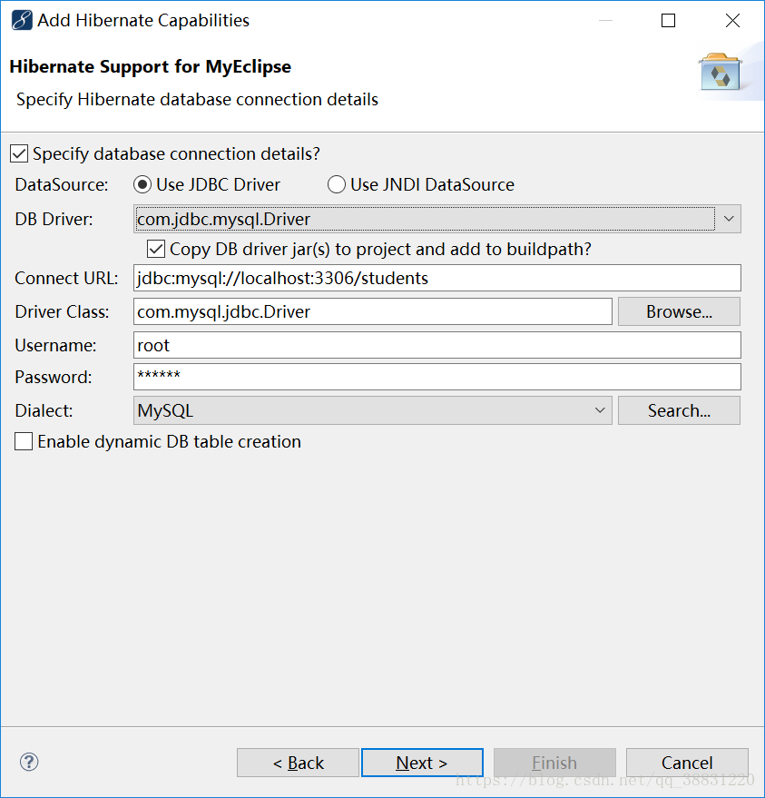Click the MySQL Dialect combo box
Image resolution: width=765 pixels, height=798 pixels.
click(x=372, y=410)
